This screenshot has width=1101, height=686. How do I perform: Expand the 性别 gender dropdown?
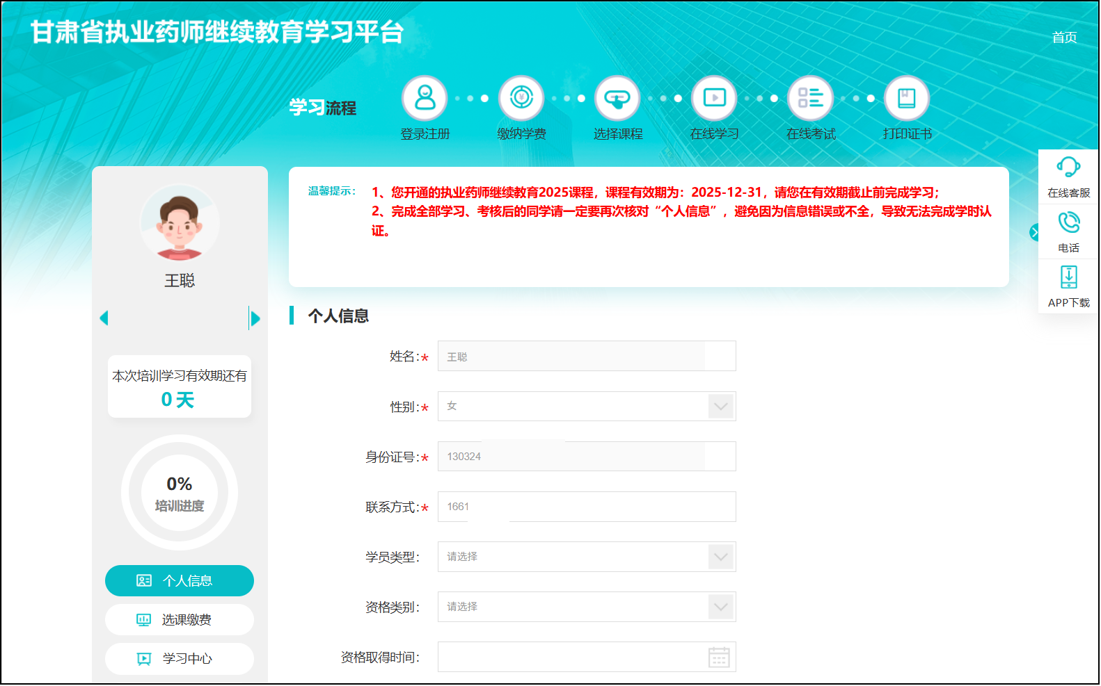click(720, 407)
